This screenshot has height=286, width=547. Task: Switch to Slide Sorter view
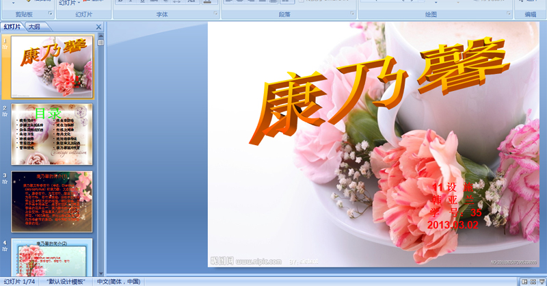click(x=533, y=282)
